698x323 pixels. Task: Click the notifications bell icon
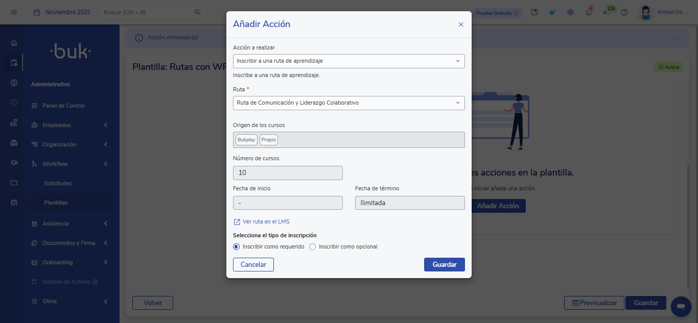[x=588, y=12]
